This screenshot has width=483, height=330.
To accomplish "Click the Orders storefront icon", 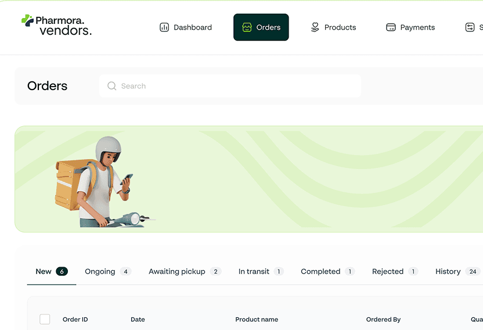I will click(x=247, y=27).
